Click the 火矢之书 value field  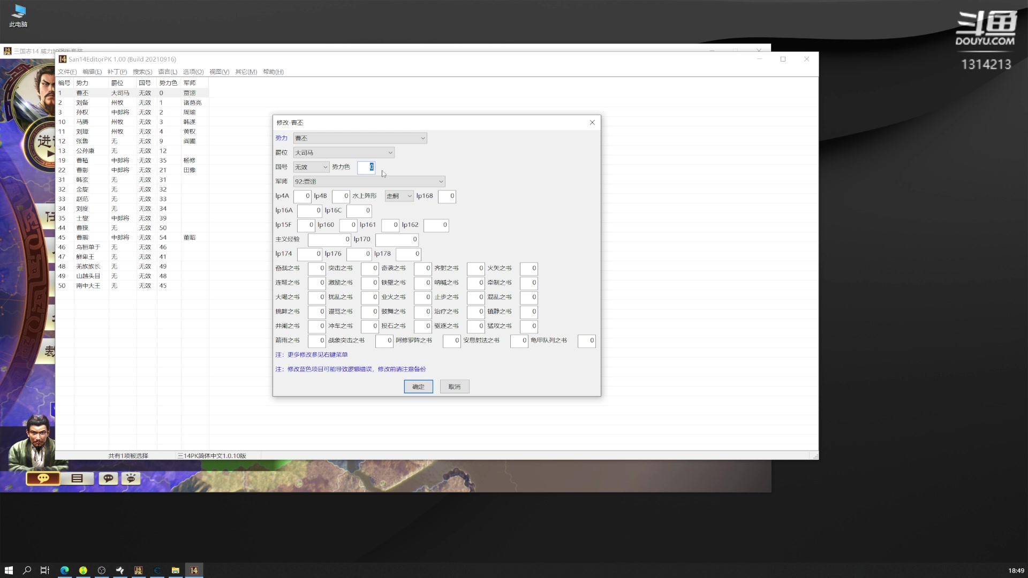(x=528, y=268)
